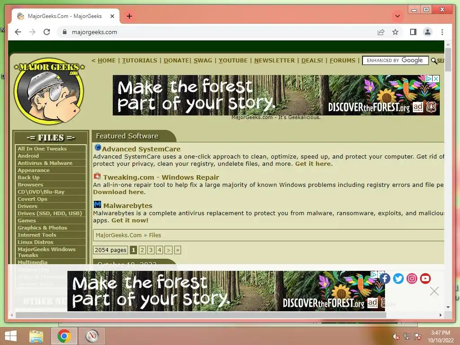Open the YouTube social icon

[425, 278]
